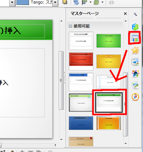Open the Slide Transition sidebar icon
The height and width of the screenshot is (152, 143).
coord(135,62)
